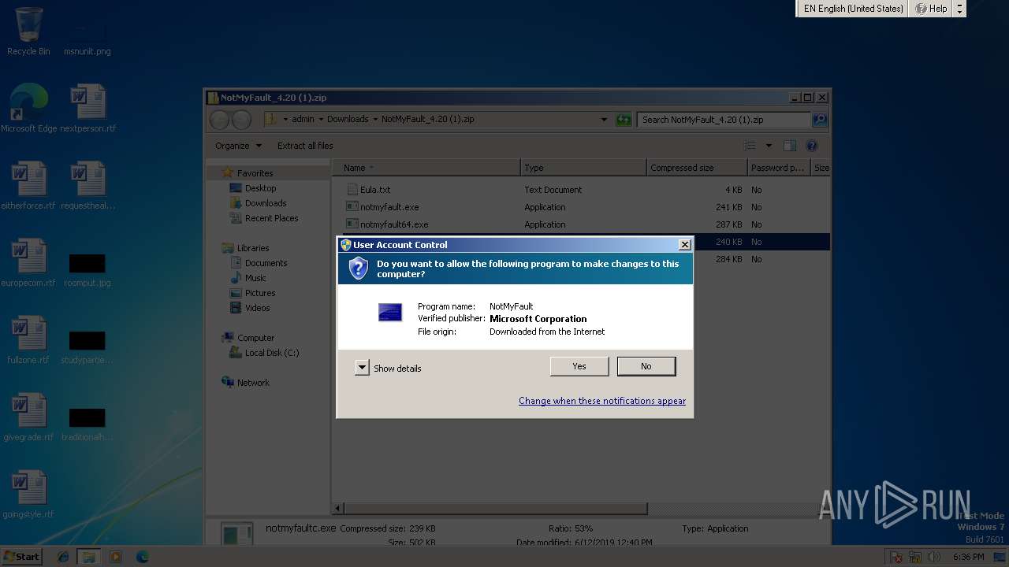Select the Pictures library

tap(260, 293)
